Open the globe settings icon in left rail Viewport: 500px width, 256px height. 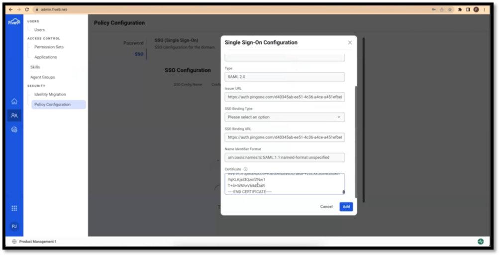tap(14, 129)
